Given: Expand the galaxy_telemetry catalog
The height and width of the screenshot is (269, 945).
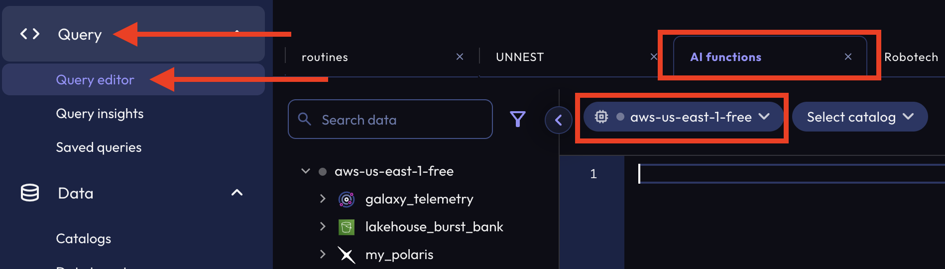Looking at the screenshot, I should [x=323, y=199].
